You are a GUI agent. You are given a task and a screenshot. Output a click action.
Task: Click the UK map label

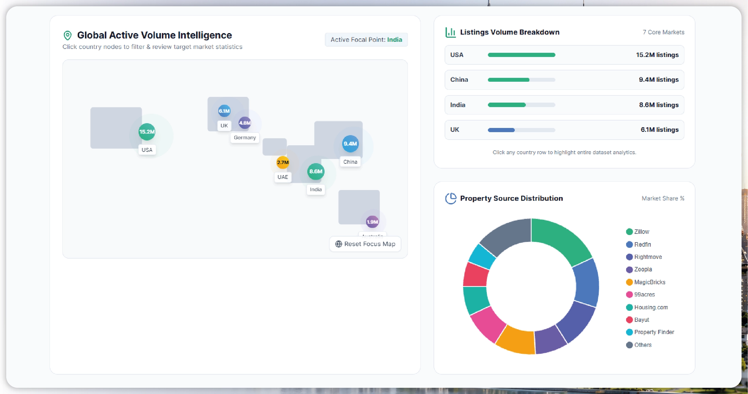[x=224, y=126]
